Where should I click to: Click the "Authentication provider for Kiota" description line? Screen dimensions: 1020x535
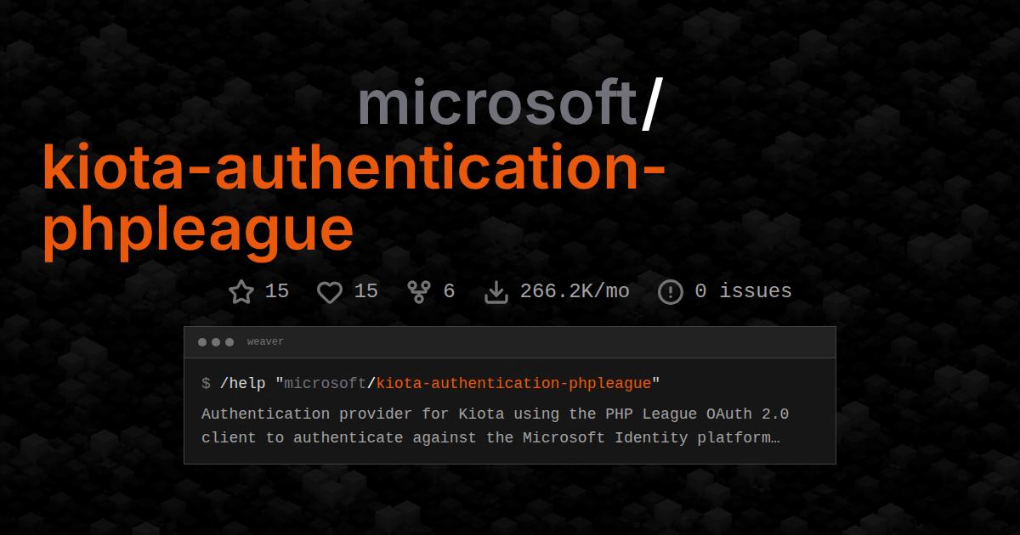[x=496, y=414]
